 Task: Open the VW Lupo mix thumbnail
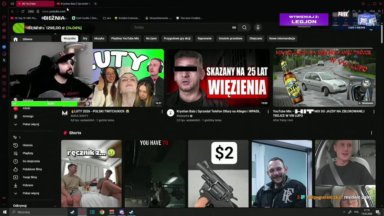coord(324,78)
